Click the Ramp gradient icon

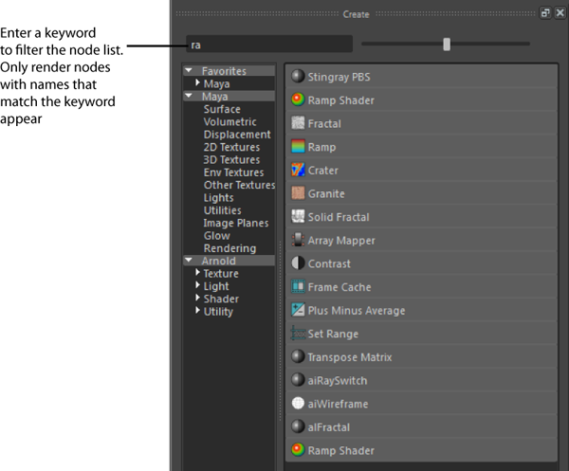click(x=298, y=147)
